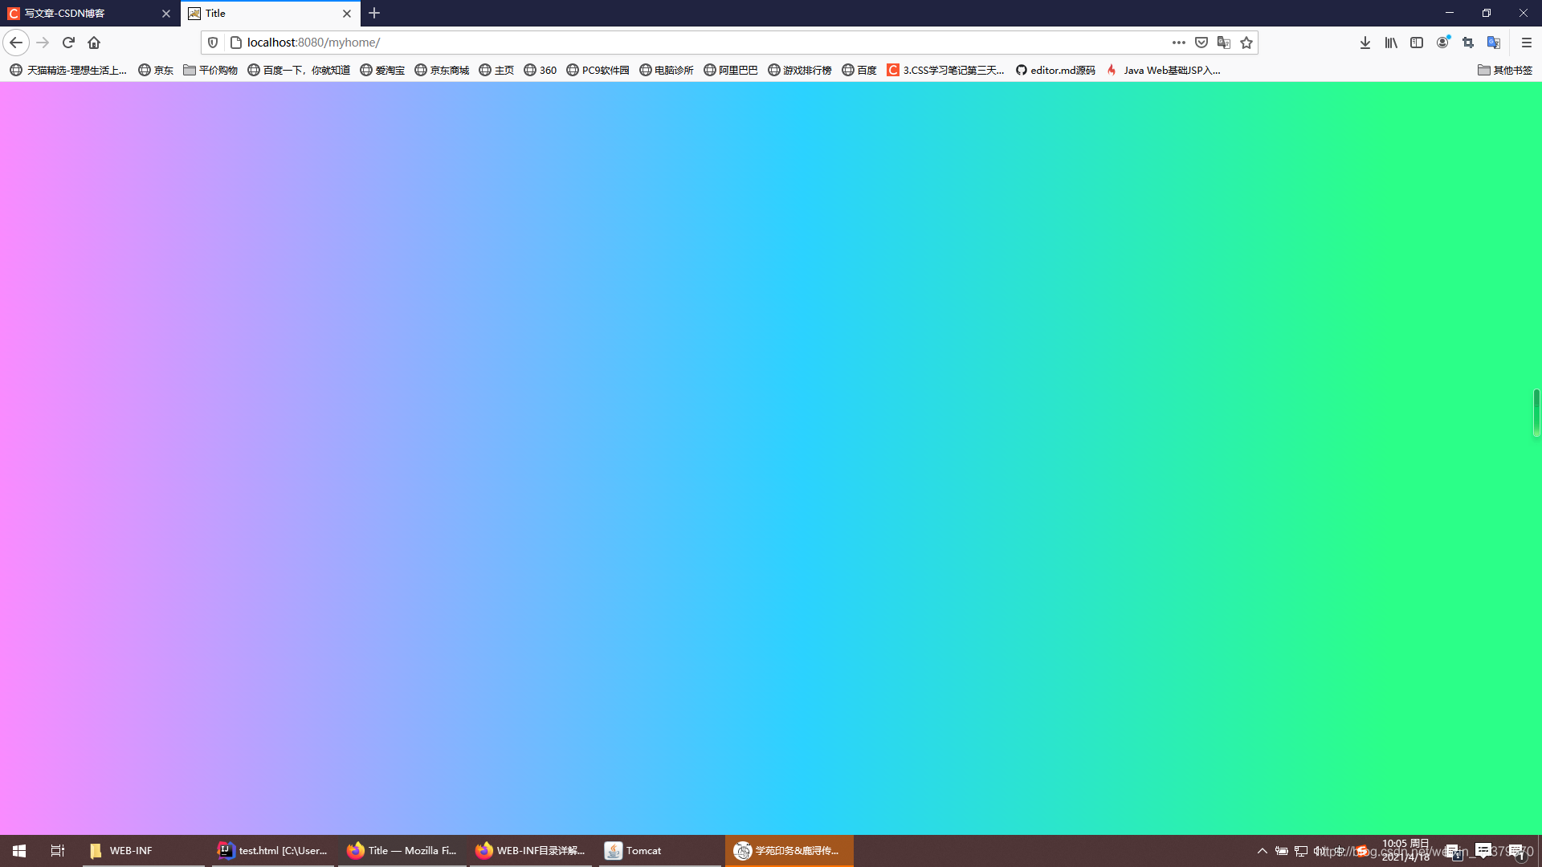
Task: Open the Library icon
Action: pyautogui.click(x=1391, y=43)
